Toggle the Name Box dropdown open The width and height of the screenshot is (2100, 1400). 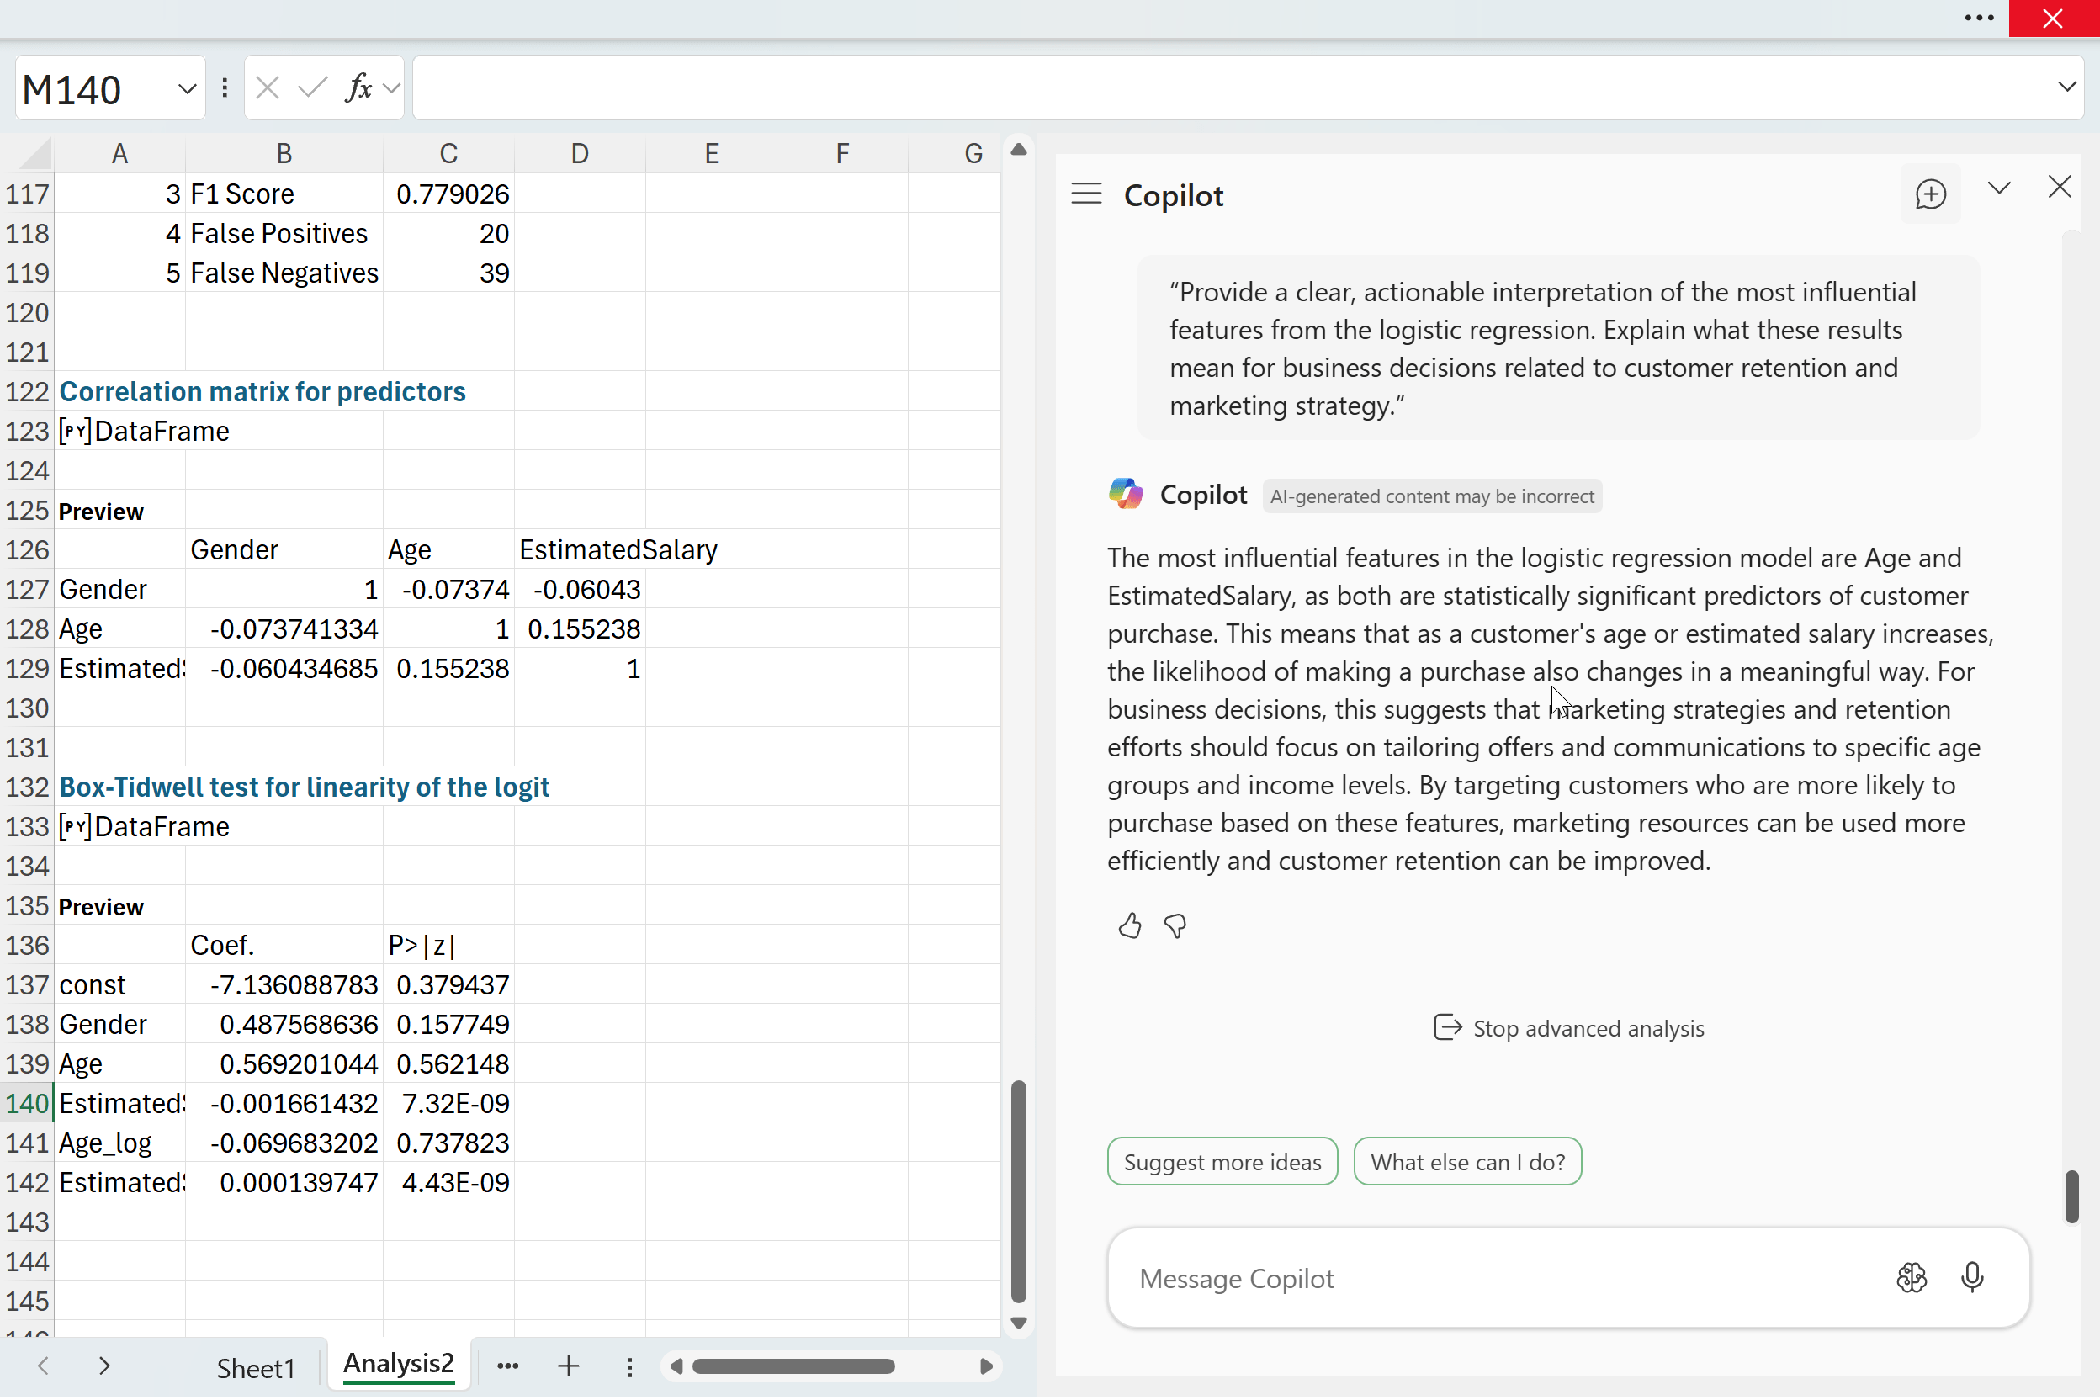click(x=187, y=88)
